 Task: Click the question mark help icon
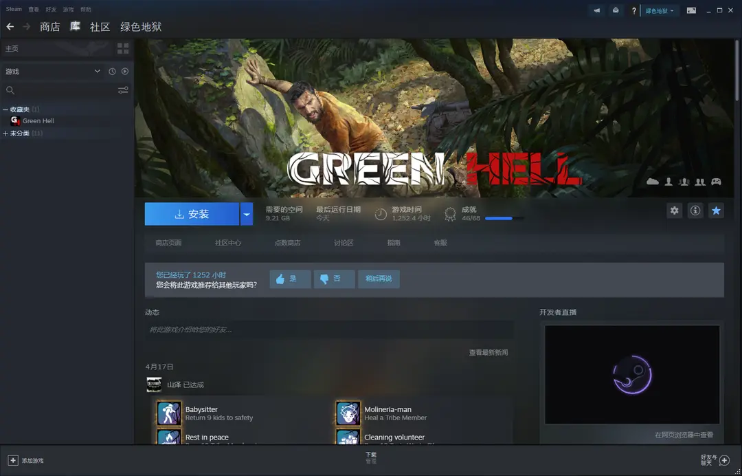[633, 10]
